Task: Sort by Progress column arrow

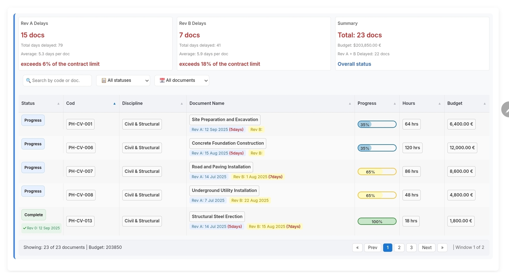Action: [395, 104]
